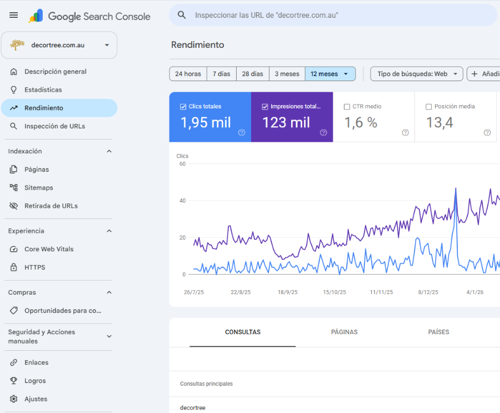Screen dimensions: 500x413
Task: Click help icon on Impresiones totales card
Action: tap(324, 132)
